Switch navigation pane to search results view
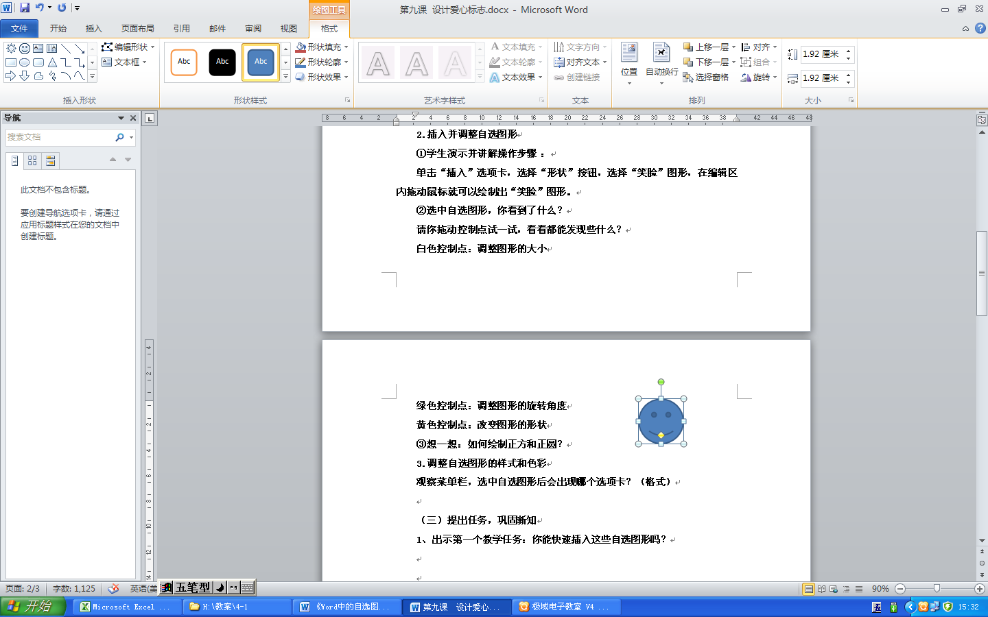 click(50, 160)
